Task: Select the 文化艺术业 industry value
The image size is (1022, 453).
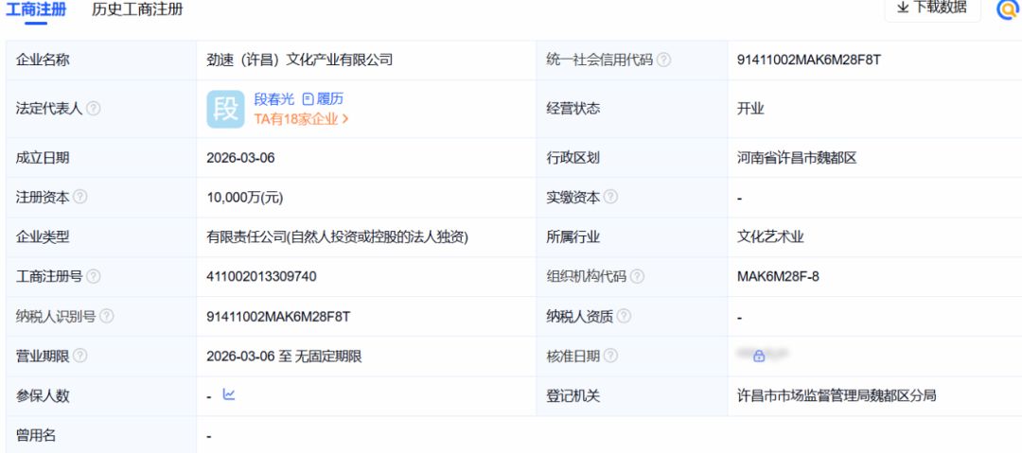Action: pos(770,237)
